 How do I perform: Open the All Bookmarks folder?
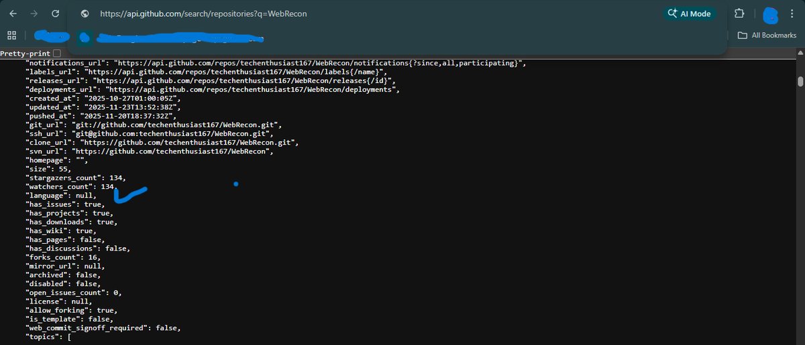pyautogui.click(x=767, y=36)
